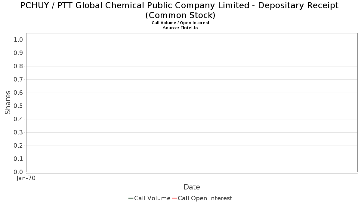The image size is (361, 203).
Task: Click the 0.3 y-axis tick label
Action: tap(18, 133)
